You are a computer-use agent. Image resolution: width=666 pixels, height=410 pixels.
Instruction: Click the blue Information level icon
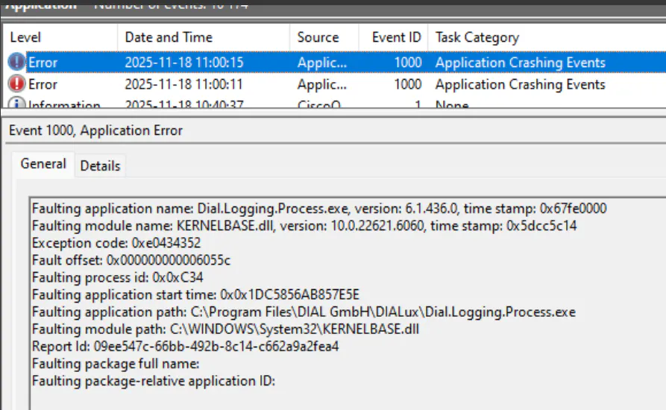pyautogui.click(x=16, y=105)
